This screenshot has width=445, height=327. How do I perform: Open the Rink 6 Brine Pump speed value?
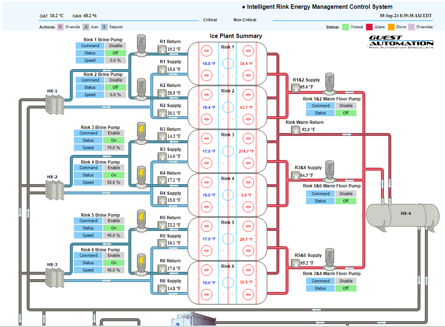pyautogui.click(x=113, y=270)
